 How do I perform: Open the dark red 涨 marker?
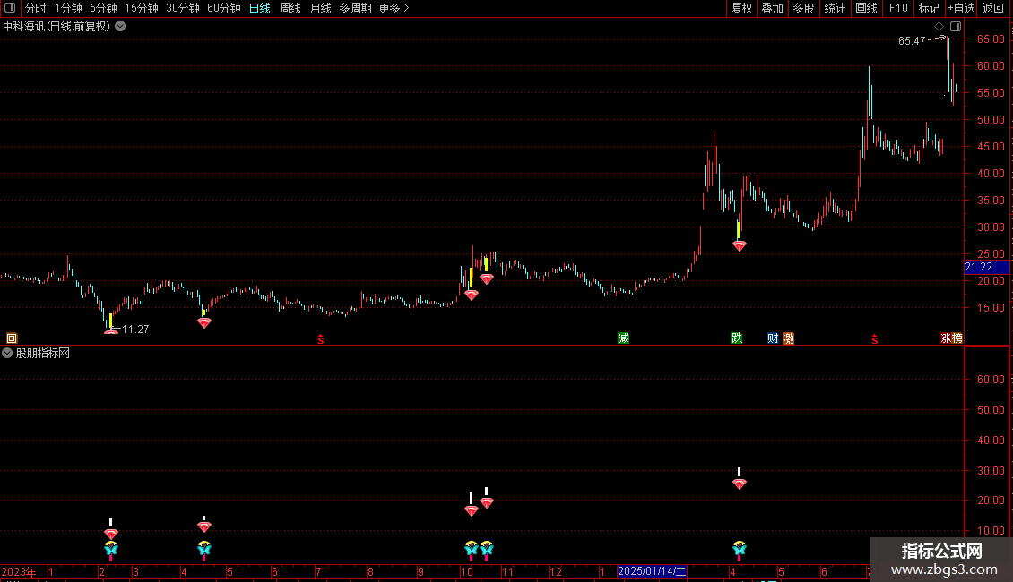(946, 338)
